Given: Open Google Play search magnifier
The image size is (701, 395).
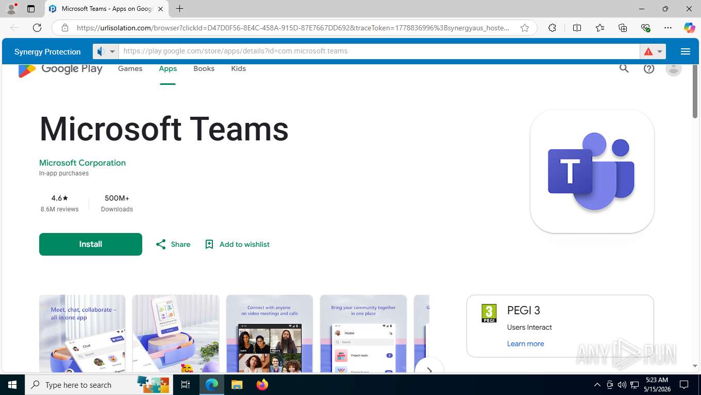Looking at the screenshot, I should [x=624, y=68].
